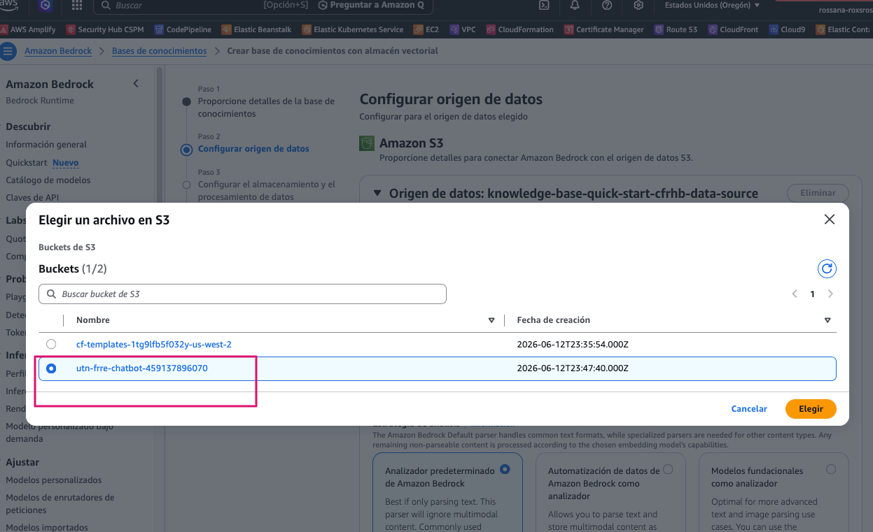Open the help question mark icon
This screenshot has height=532, width=873.
(607, 5)
